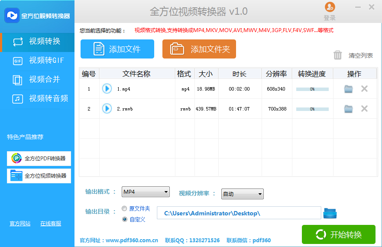The height and width of the screenshot is (247, 382).
Task: Open output folder for 1.mp4 row
Action: click(348, 89)
